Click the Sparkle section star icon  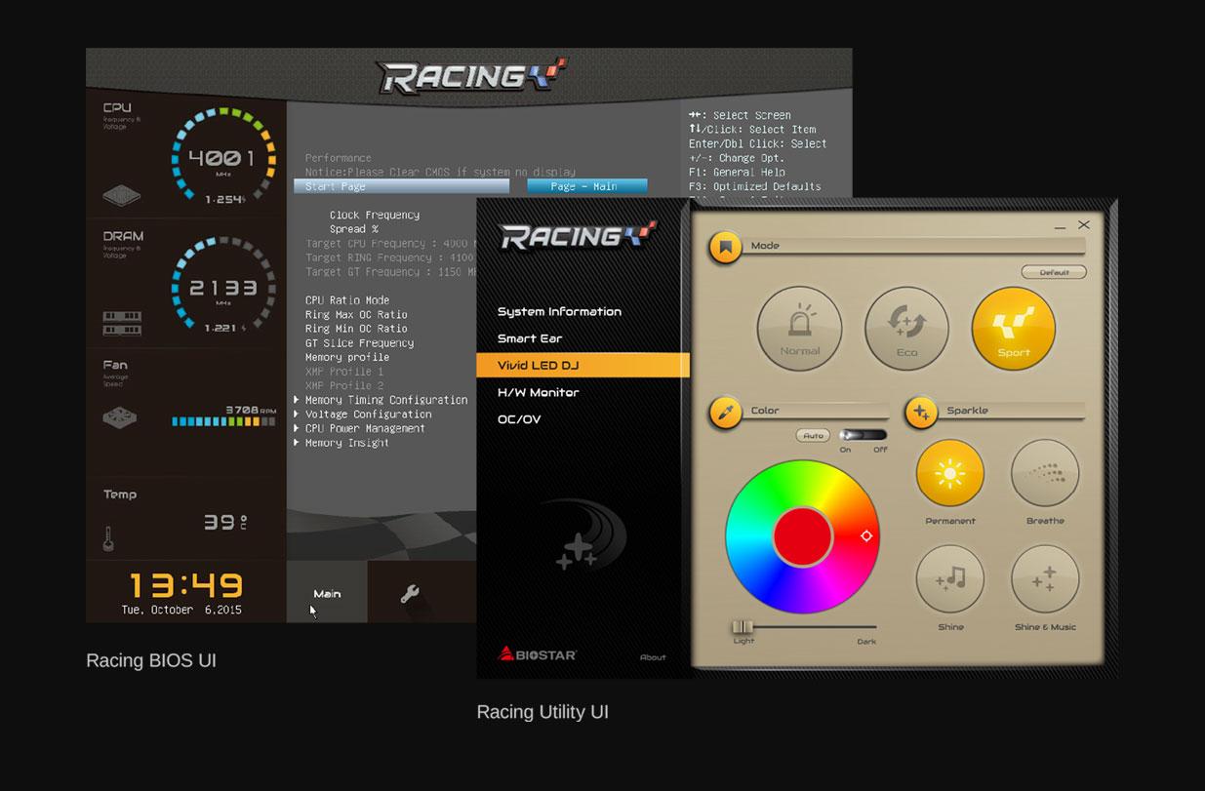point(921,413)
